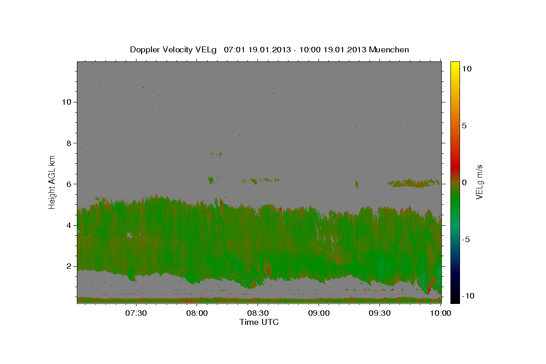Click the colorbar value label 0
546x364 pixels.
coord(464,182)
